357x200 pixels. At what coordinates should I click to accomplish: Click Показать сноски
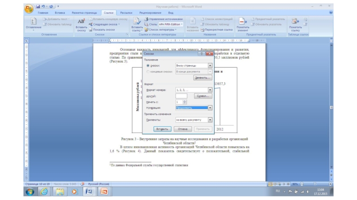click(x=102, y=30)
